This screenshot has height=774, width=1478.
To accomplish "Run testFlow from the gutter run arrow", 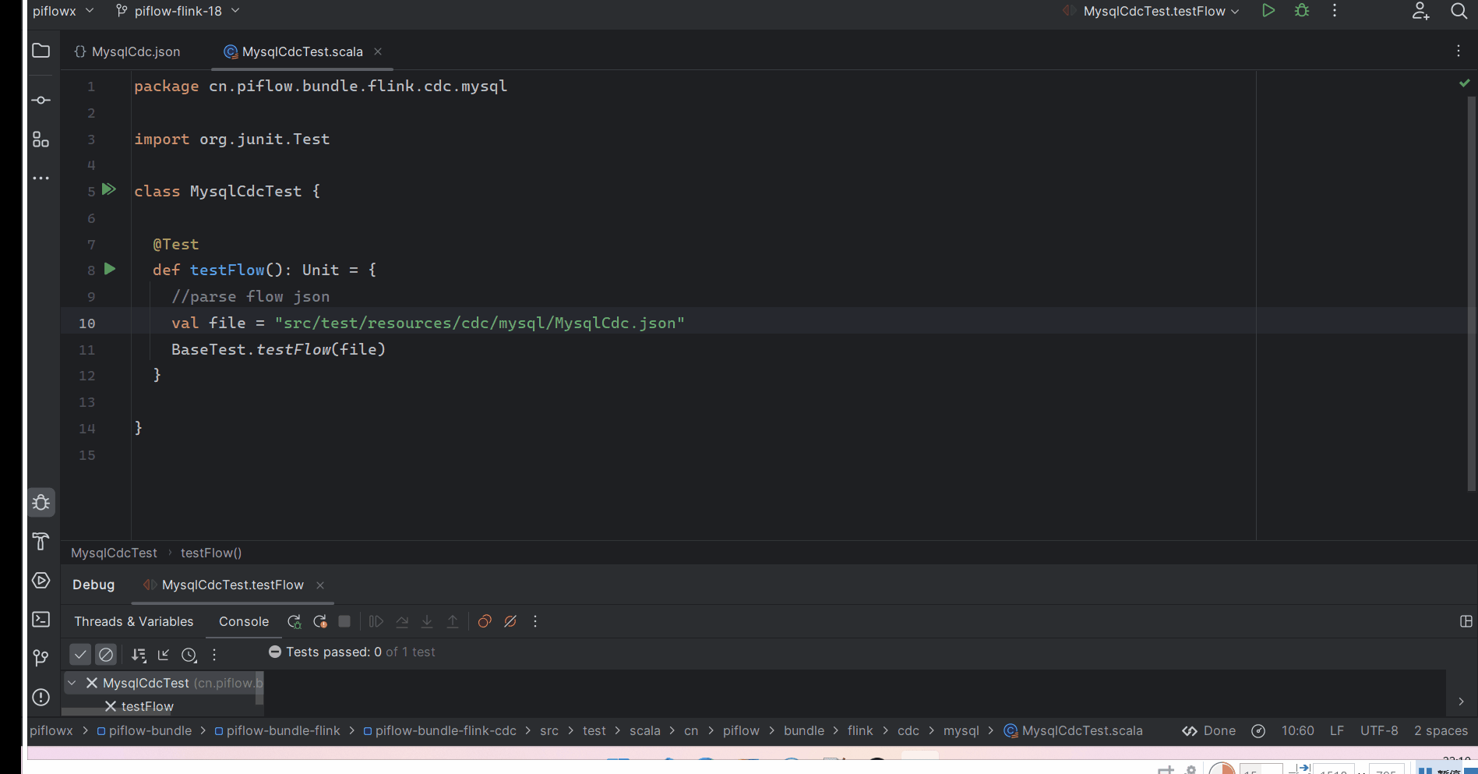I will [x=109, y=269].
